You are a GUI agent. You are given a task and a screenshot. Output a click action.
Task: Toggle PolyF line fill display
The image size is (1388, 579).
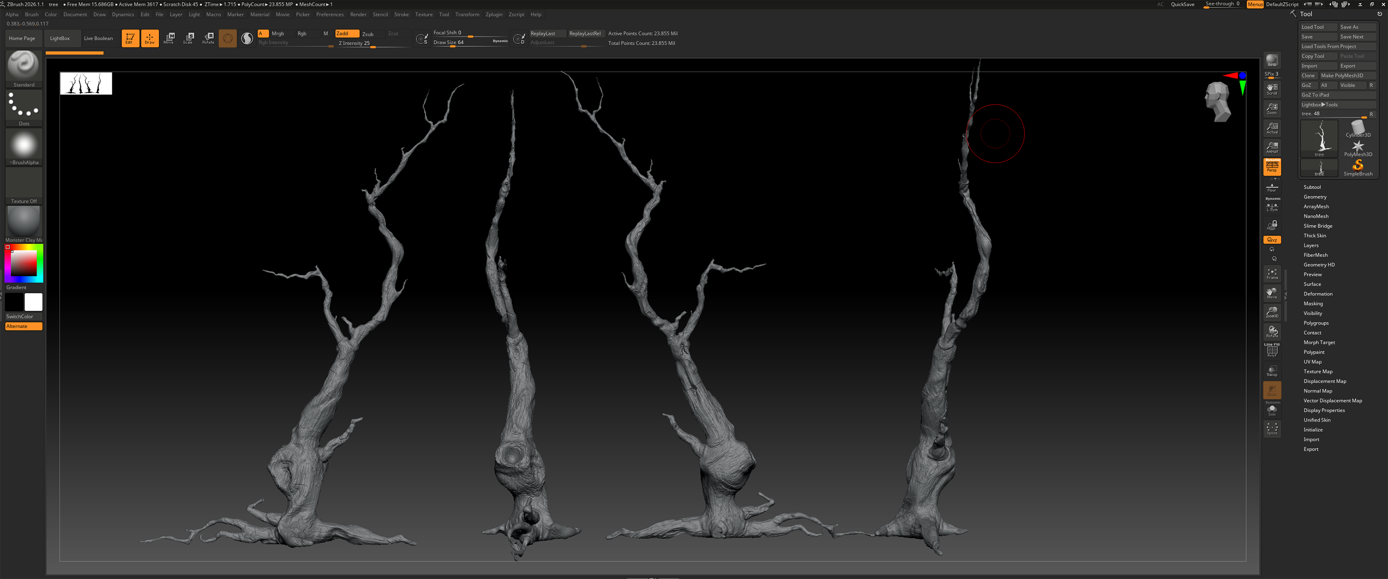tap(1272, 351)
